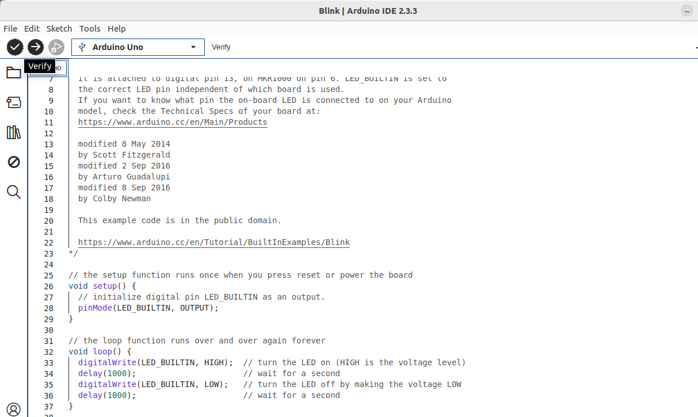Click 'by Scott Fitzgerald' comment line
This screenshot has width=698, height=417.
click(124, 155)
